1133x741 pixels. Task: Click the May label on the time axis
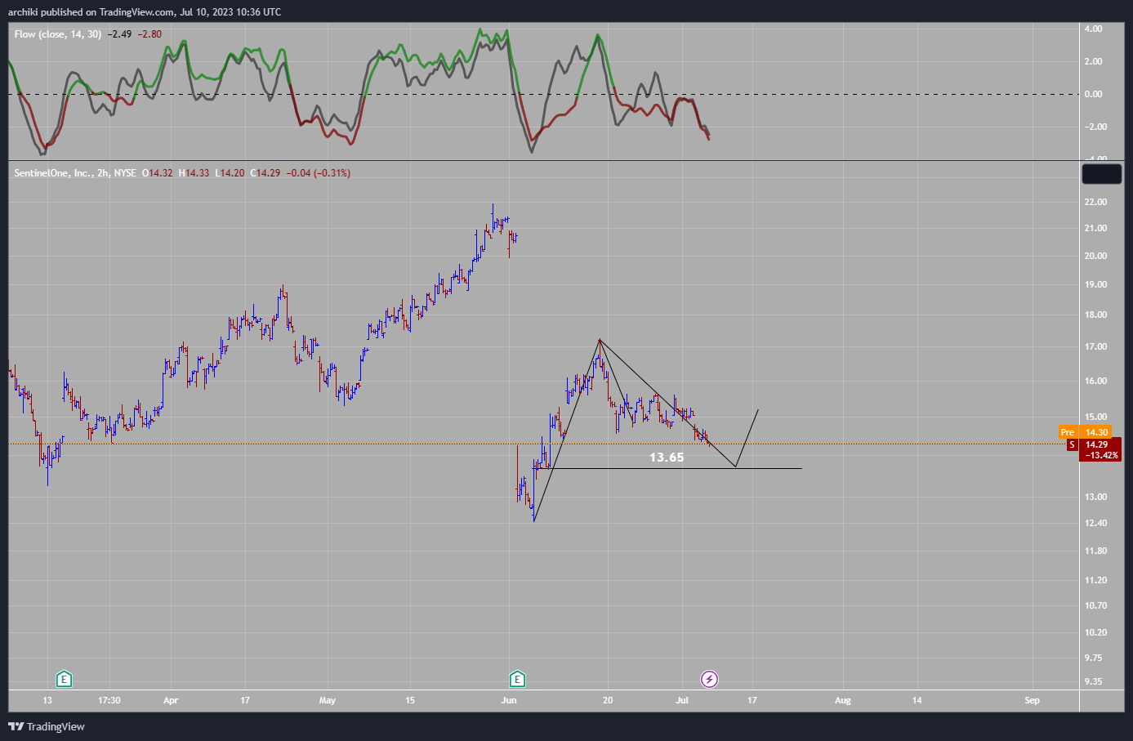[328, 700]
